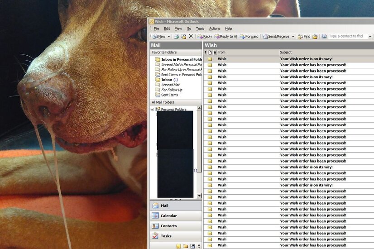This screenshot has height=249, width=374.
Task: Open the Edit menu
Action: coord(167,29)
